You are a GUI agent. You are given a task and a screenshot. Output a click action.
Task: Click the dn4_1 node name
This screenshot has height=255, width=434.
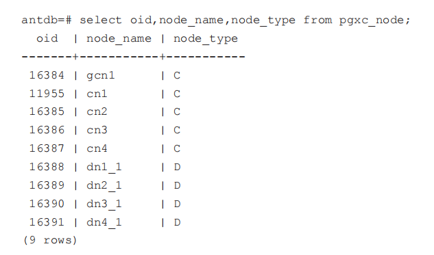click(104, 223)
